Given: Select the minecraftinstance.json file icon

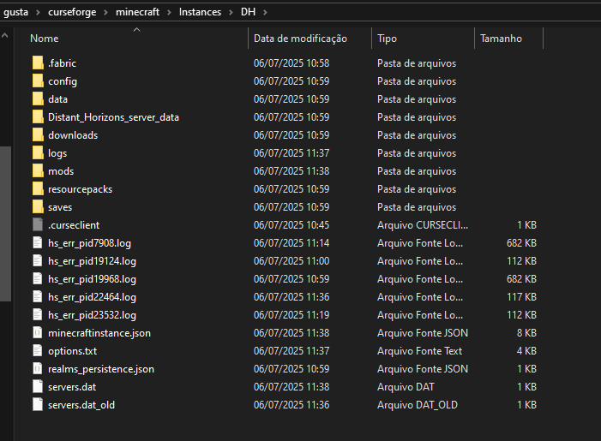Looking at the screenshot, I should [x=37, y=333].
